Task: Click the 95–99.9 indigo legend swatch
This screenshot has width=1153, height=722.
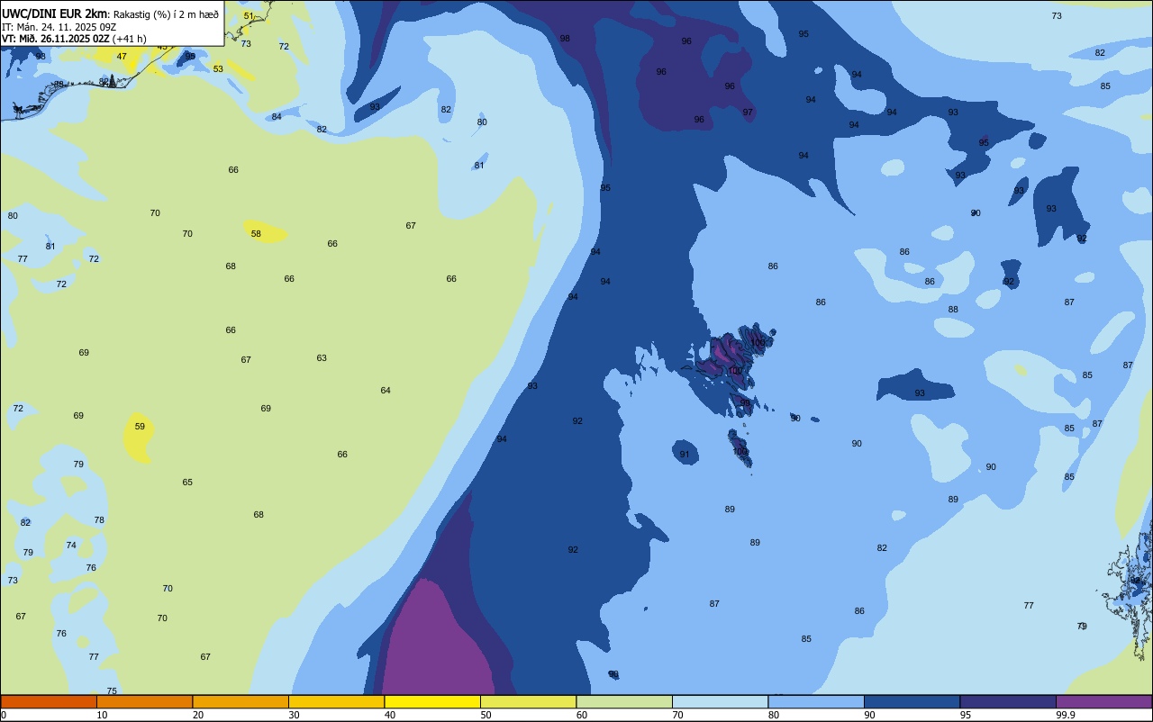Action: [1008, 701]
